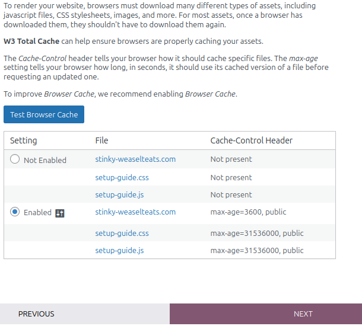
Task: Click the bold W3 Total Cache text
Action: 31,41
